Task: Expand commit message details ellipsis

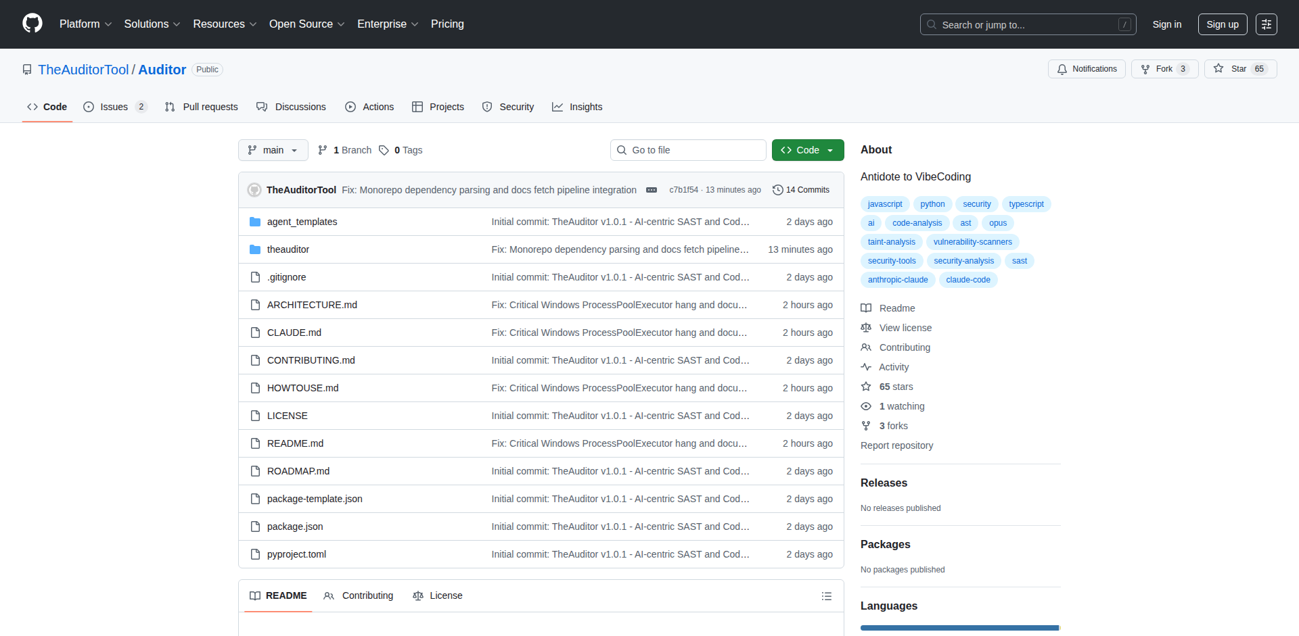Action: [x=652, y=190]
